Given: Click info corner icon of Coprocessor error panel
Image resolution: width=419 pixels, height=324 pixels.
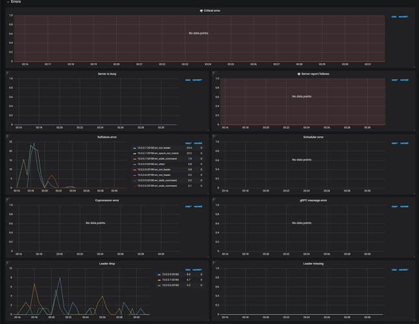Looking at the screenshot, I should pyautogui.click(x=7, y=199).
